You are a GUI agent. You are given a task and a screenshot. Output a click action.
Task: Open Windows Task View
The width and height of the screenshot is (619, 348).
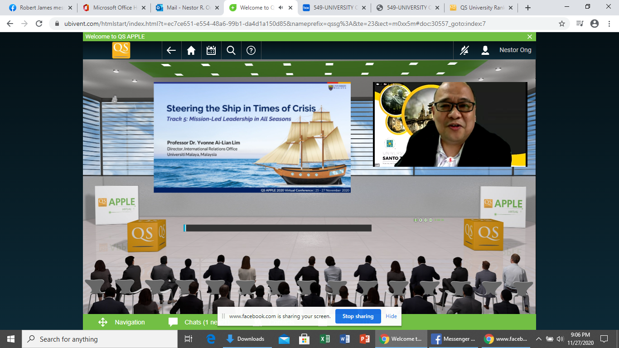click(189, 339)
